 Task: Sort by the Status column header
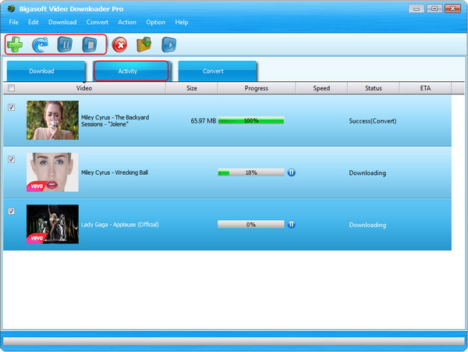point(374,88)
